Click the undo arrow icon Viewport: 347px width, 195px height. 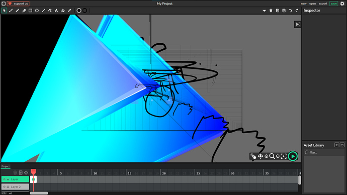coord(290,11)
